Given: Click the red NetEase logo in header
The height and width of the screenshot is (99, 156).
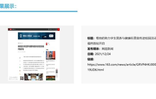Looking at the screenshot, I should pyautogui.click(x=11, y=29).
